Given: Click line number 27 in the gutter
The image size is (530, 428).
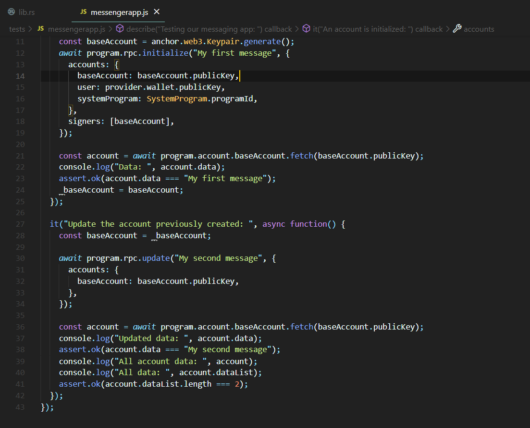Looking at the screenshot, I should pyautogui.click(x=20, y=224).
